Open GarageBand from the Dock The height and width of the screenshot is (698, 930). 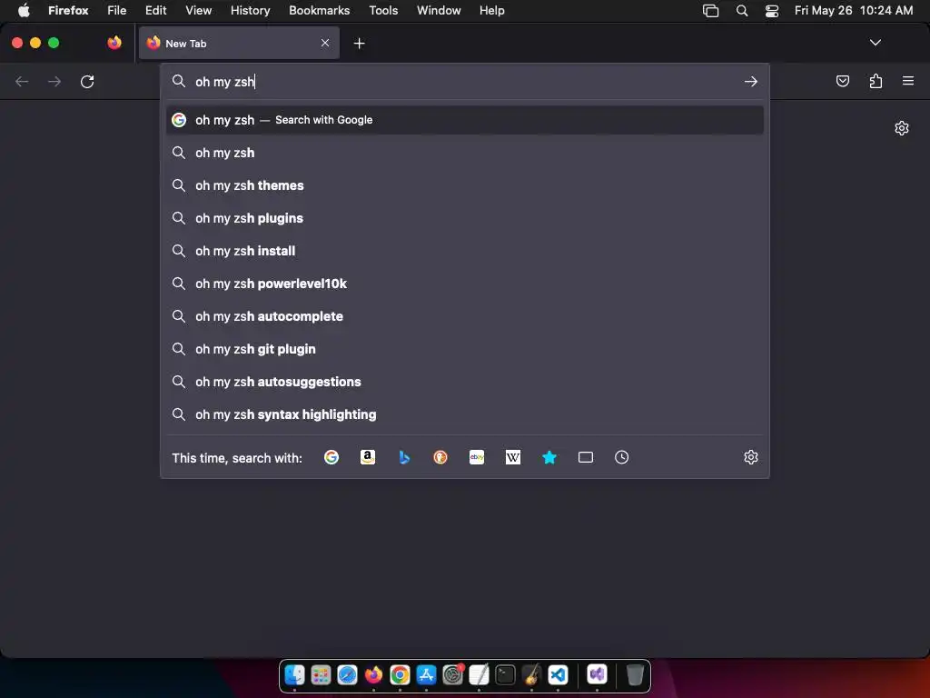point(531,675)
